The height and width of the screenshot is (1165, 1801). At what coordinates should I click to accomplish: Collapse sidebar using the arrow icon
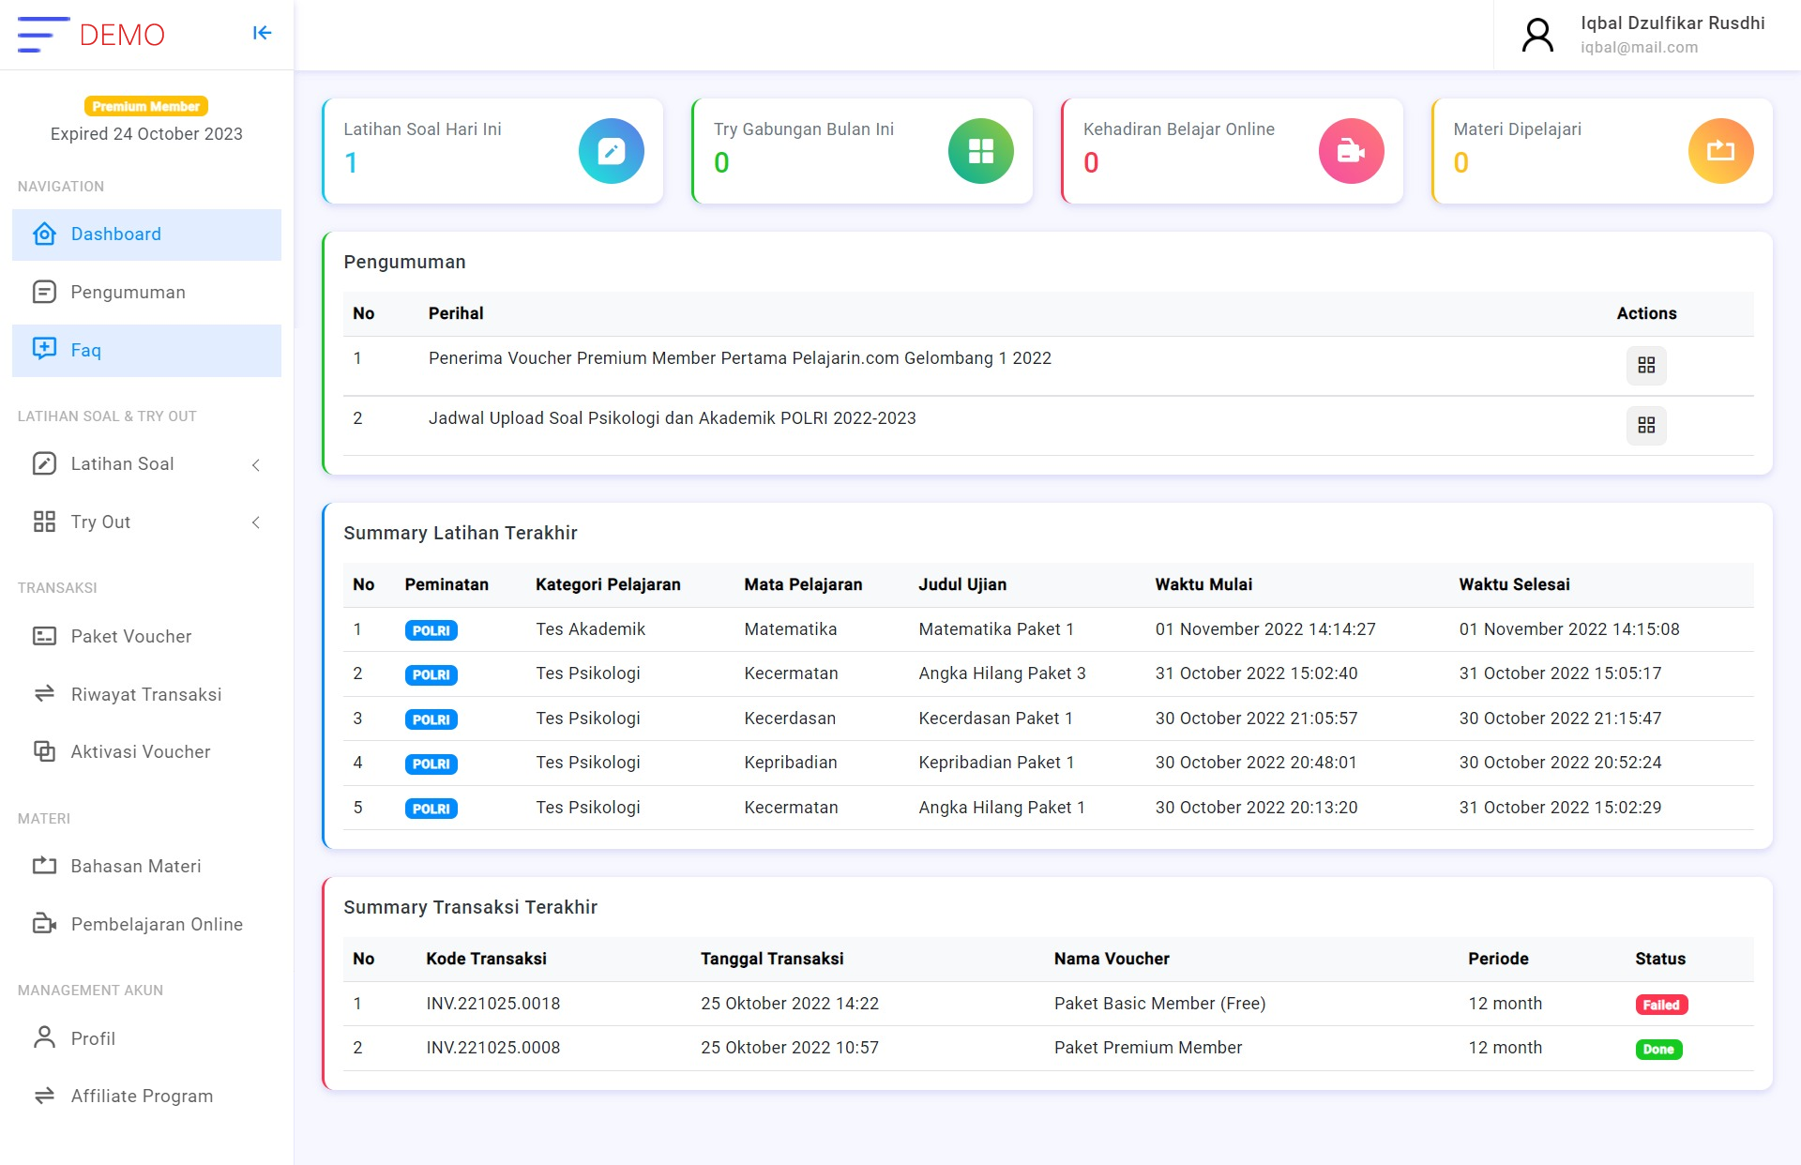pyautogui.click(x=262, y=34)
